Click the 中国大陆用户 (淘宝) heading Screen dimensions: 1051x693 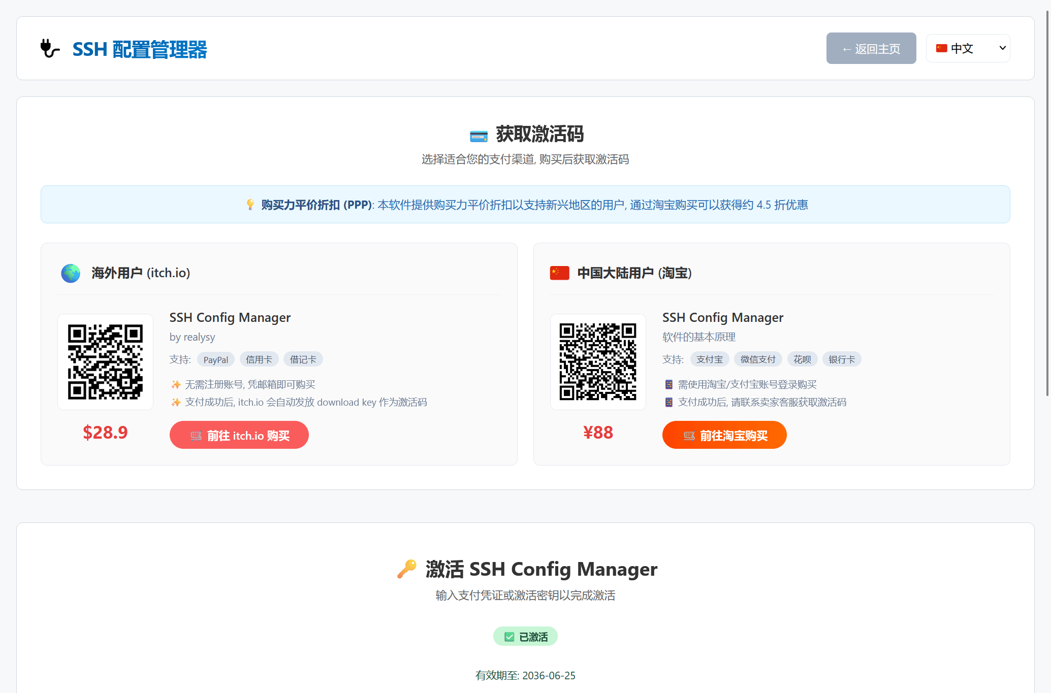click(x=634, y=273)
